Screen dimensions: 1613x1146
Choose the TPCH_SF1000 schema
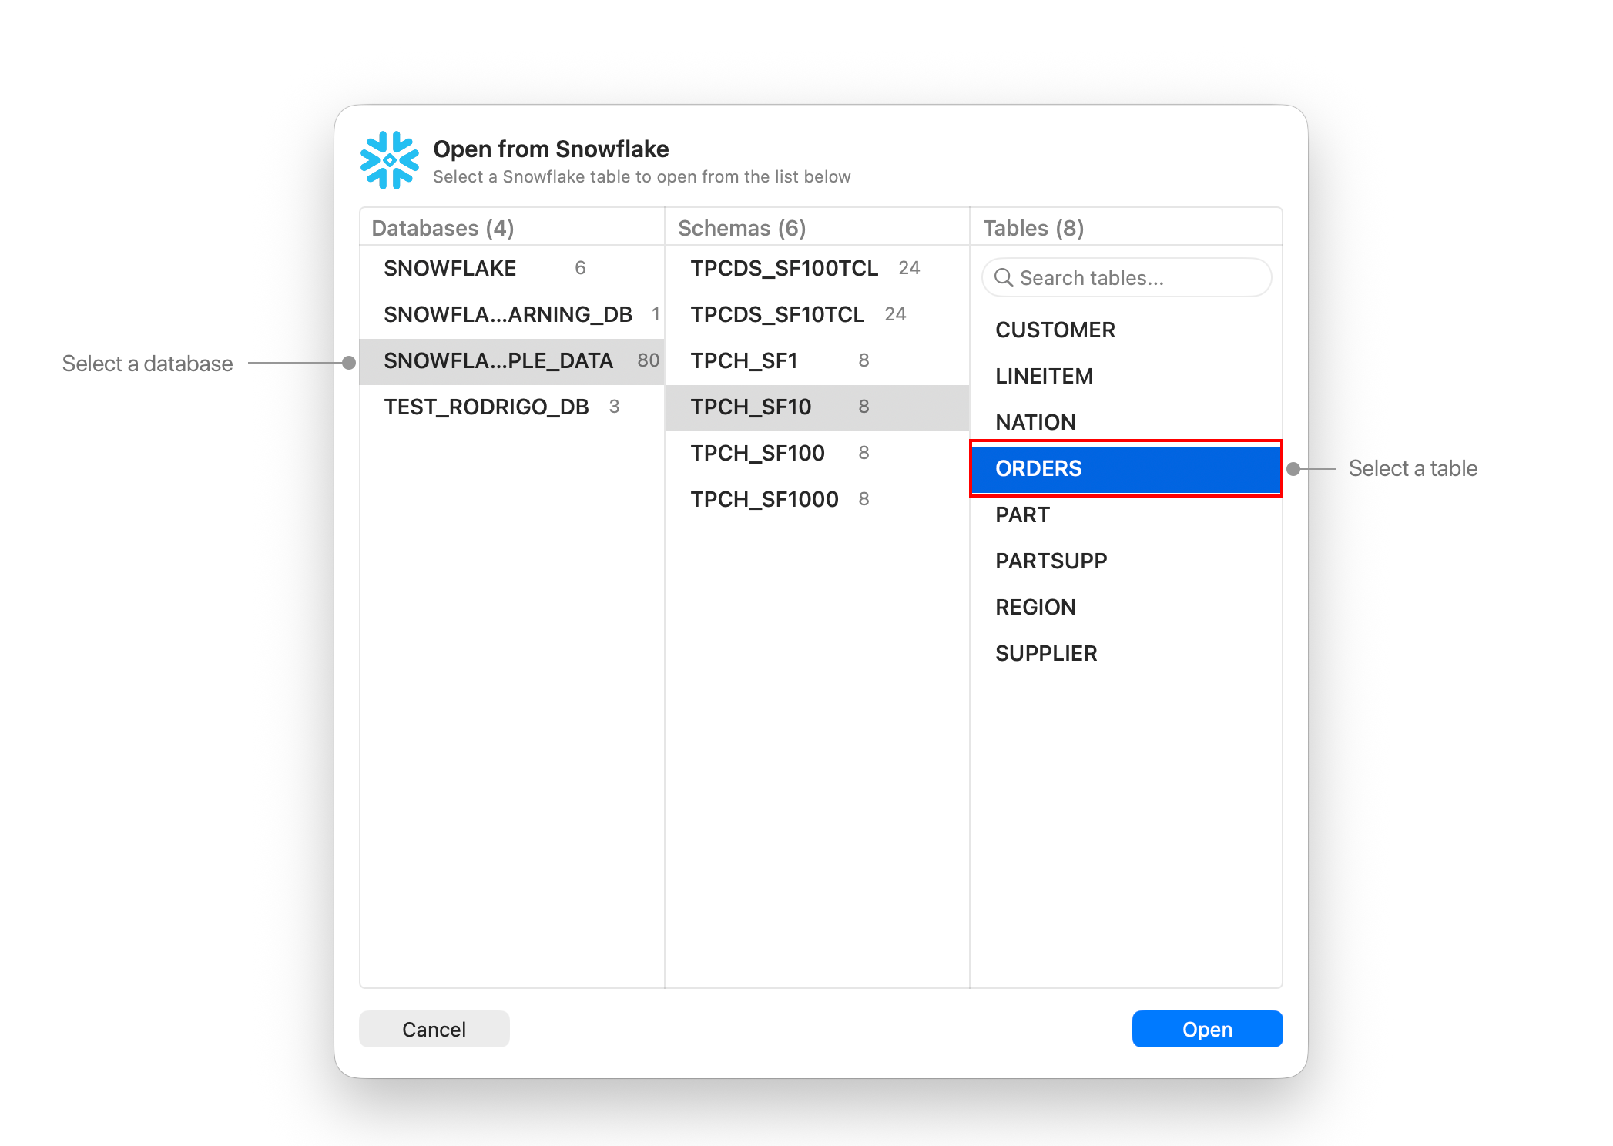[x=817, y=499]
